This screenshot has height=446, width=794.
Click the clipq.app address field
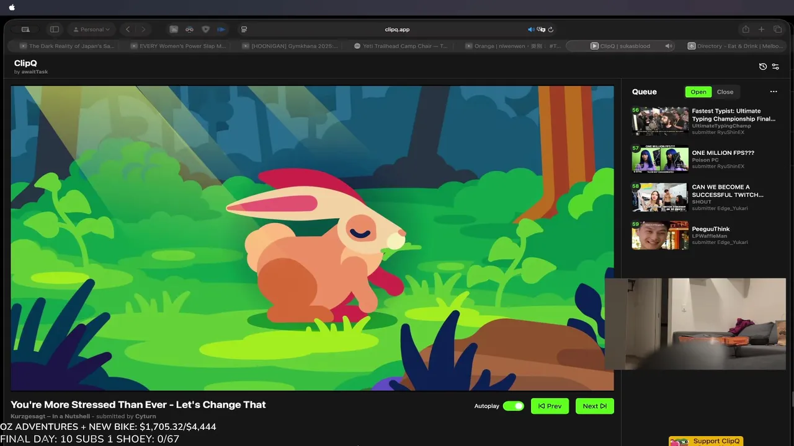(397, 29)
